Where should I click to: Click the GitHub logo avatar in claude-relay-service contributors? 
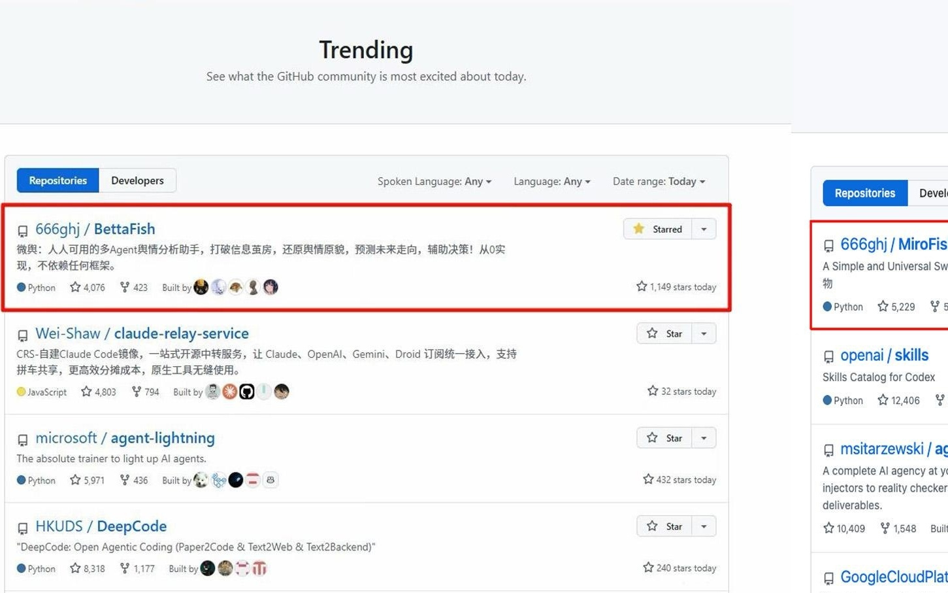(x=247, y=392)
